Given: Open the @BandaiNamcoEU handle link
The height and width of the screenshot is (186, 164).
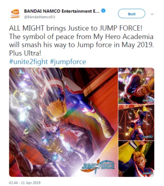Looking at the screenshot, I should 40,17.
